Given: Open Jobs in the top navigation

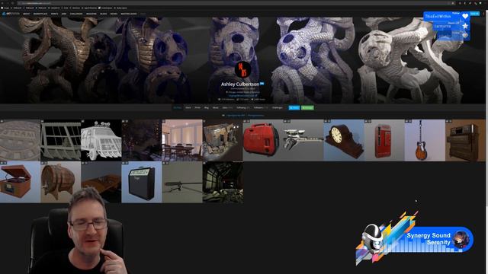Looking at the screenshot, I should 64,14.
